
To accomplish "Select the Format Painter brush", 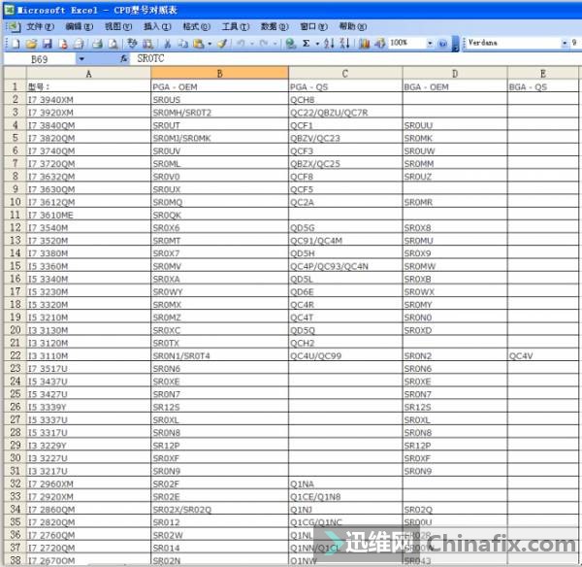I will click(x=222, y=44).
